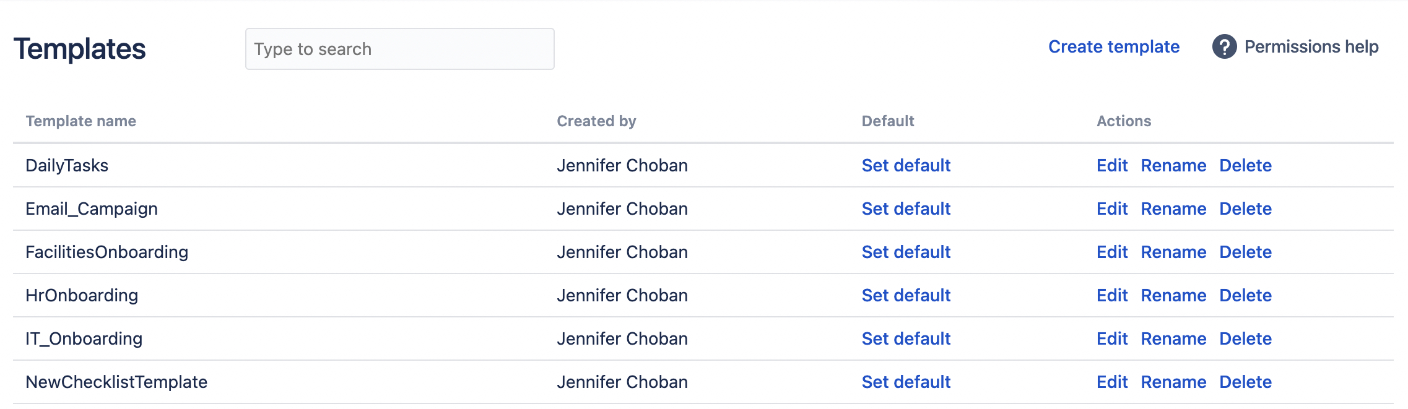
Task: Edit the IT_Onboarding template
Action: (1112, 338)
